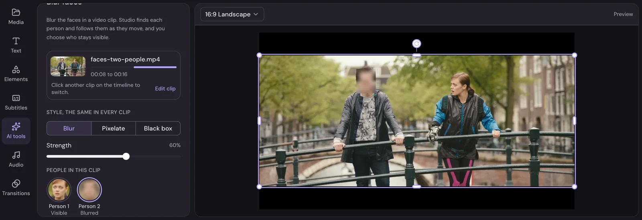Image resolution: width=642 pixels, height=220 pixels.
Task: Click the video frame on the canvas
Action: coord(416,121)
